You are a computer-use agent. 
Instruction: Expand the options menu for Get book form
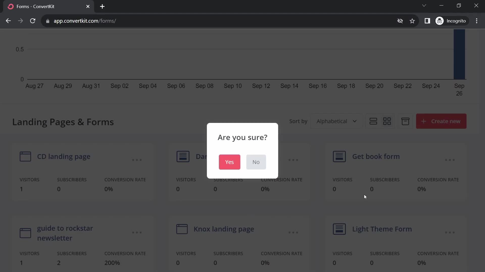pyautogui.click(x=450, y=160)
